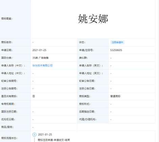The height and width of the screenshot is (142, 159).
Task: Select the application number 53258605
Action: 116,50
